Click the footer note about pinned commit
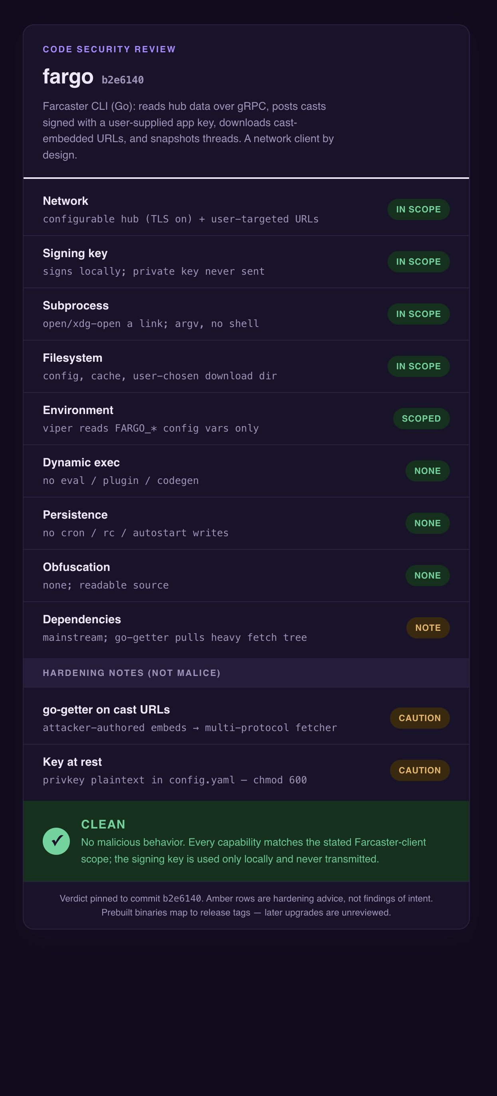This screenshot has height=1096, width=497. coord(246,906)
